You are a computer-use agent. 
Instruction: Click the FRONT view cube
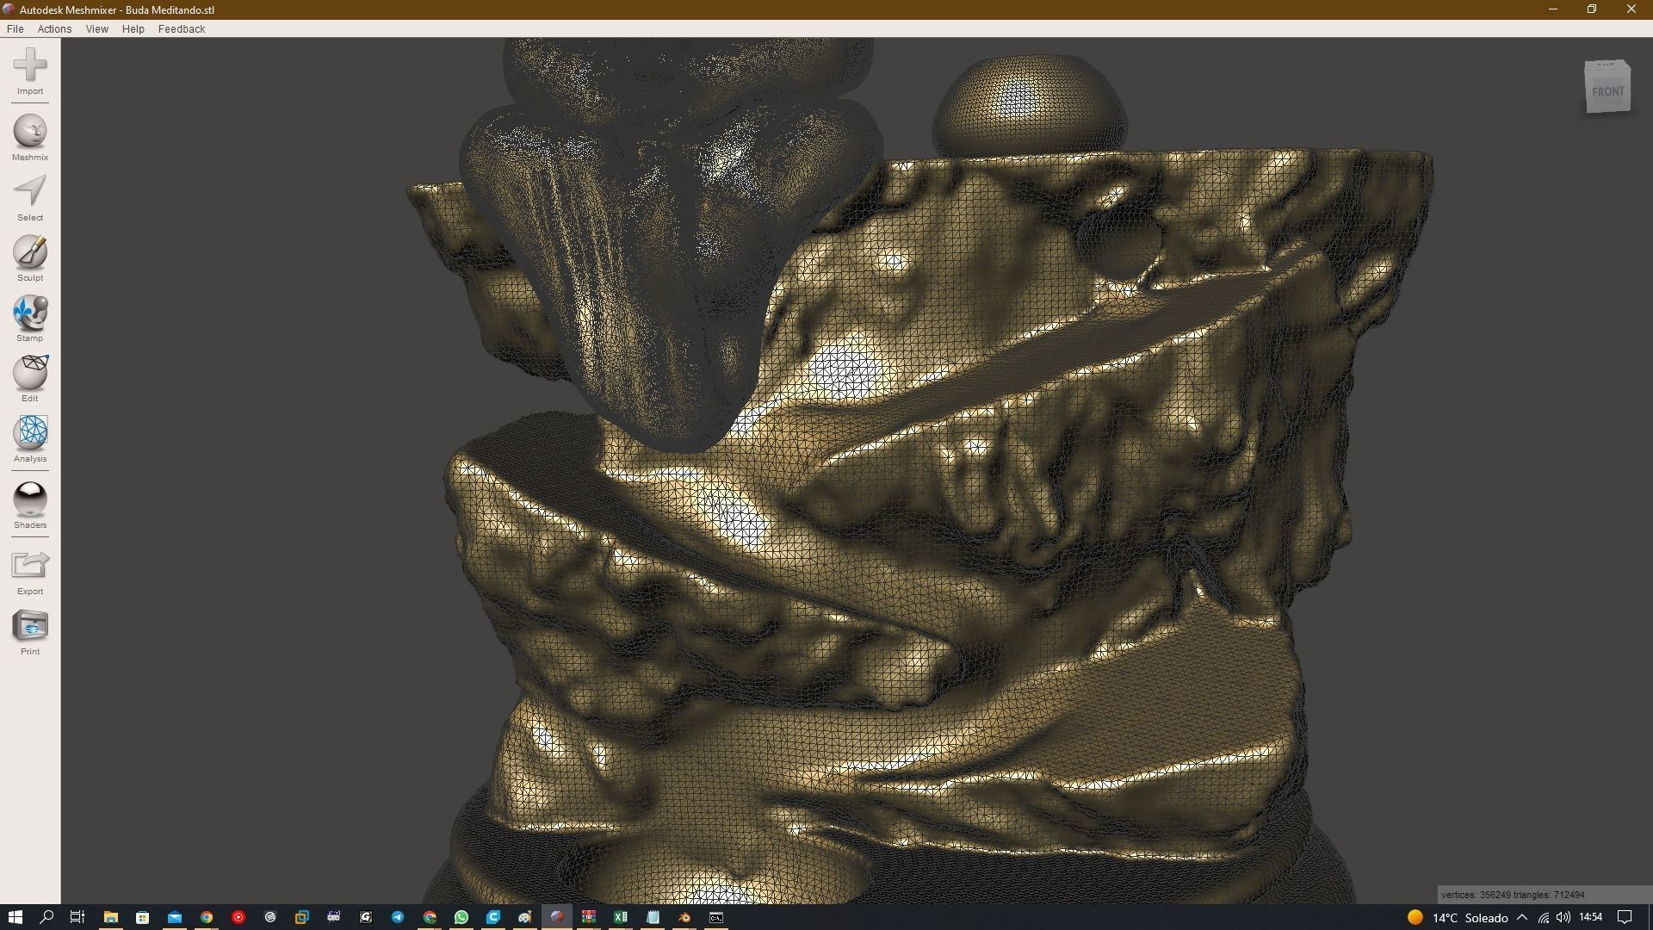tap(1607, 87)
